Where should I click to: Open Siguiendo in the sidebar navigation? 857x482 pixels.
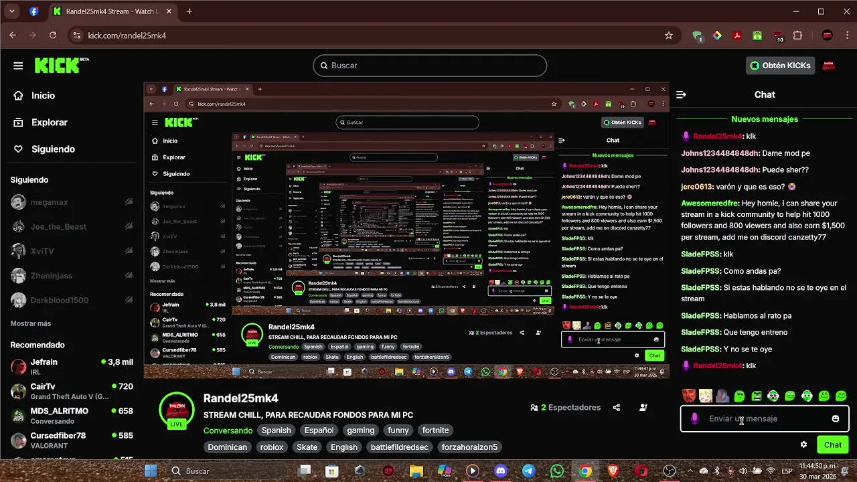tap(53, 149)
